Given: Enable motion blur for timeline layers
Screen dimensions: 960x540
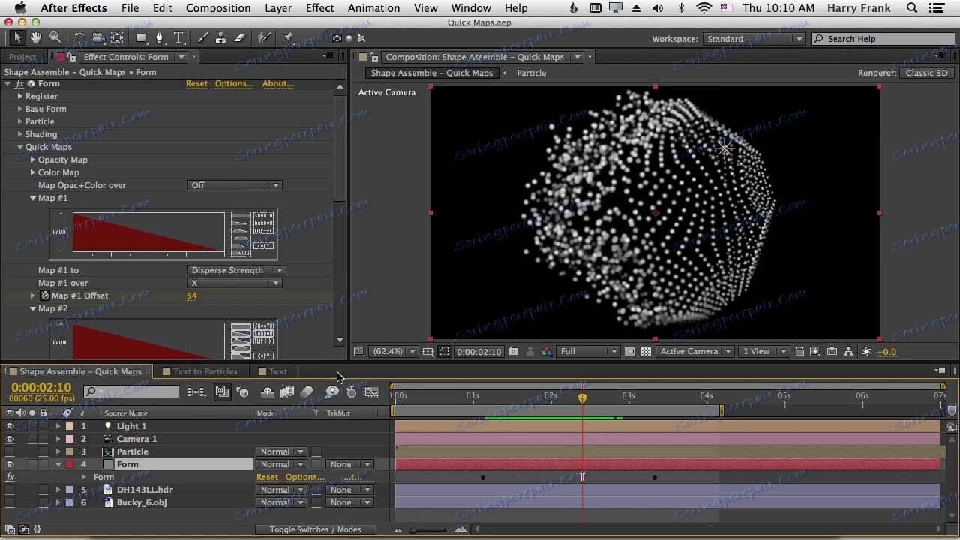Looking at the screenshot, I should click(x=306, y=391).
